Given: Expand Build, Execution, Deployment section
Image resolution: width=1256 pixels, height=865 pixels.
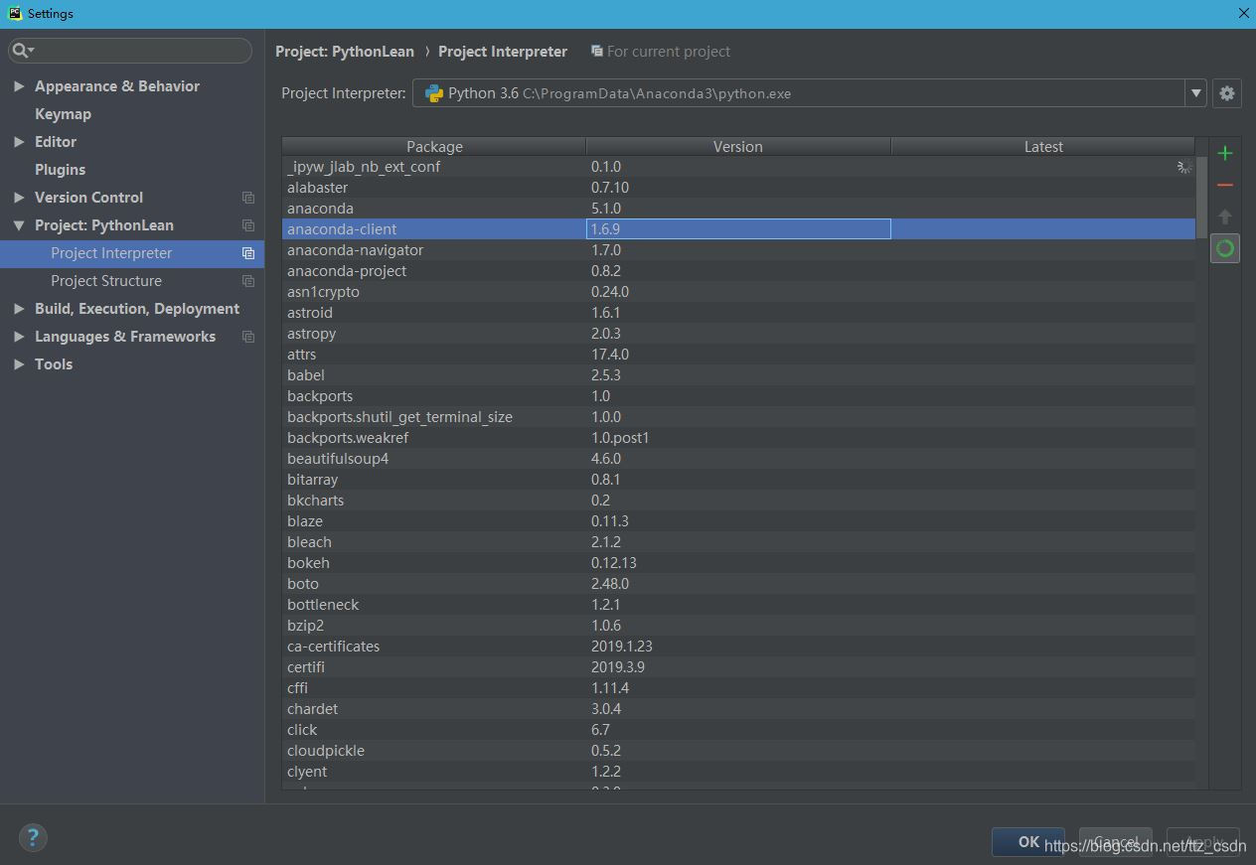Looking at the screenshot, I should 19,309.
